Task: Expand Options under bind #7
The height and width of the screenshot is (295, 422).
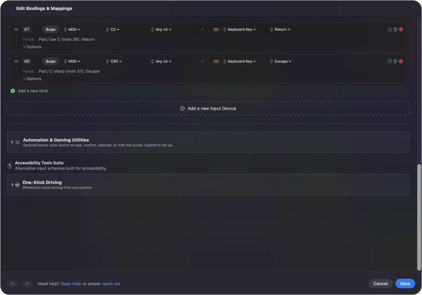Action: [32, 47]
